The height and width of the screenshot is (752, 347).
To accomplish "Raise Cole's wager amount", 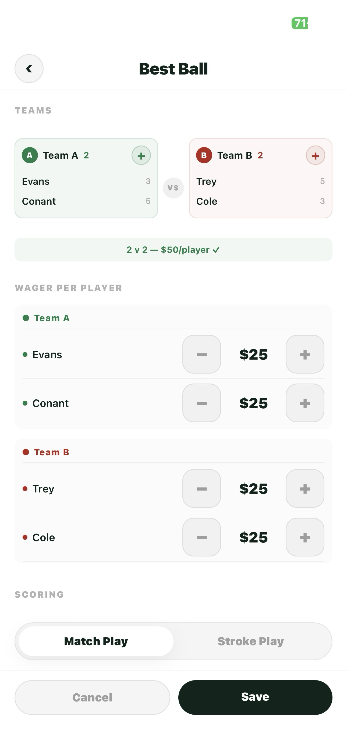I will click(x=305, y=537).
